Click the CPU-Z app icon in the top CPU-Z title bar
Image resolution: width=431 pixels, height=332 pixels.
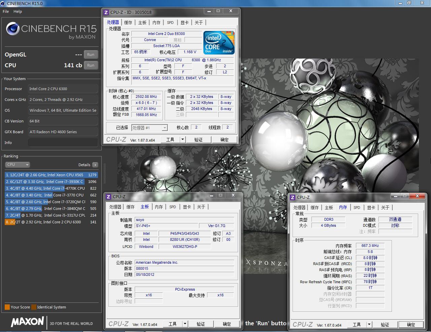106,12
